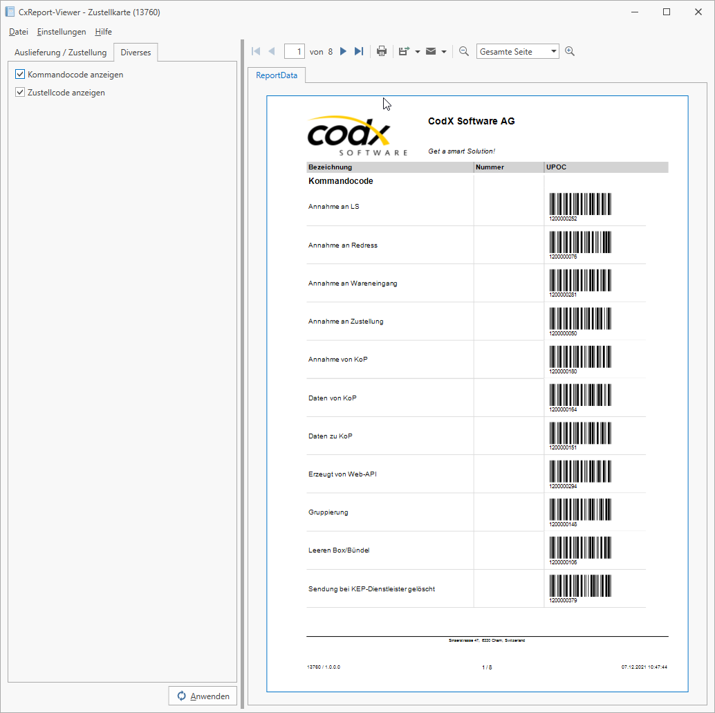Screen dimensions: 715x713
Task: Click the Anwenden button
Action: (x=203, y=696)
